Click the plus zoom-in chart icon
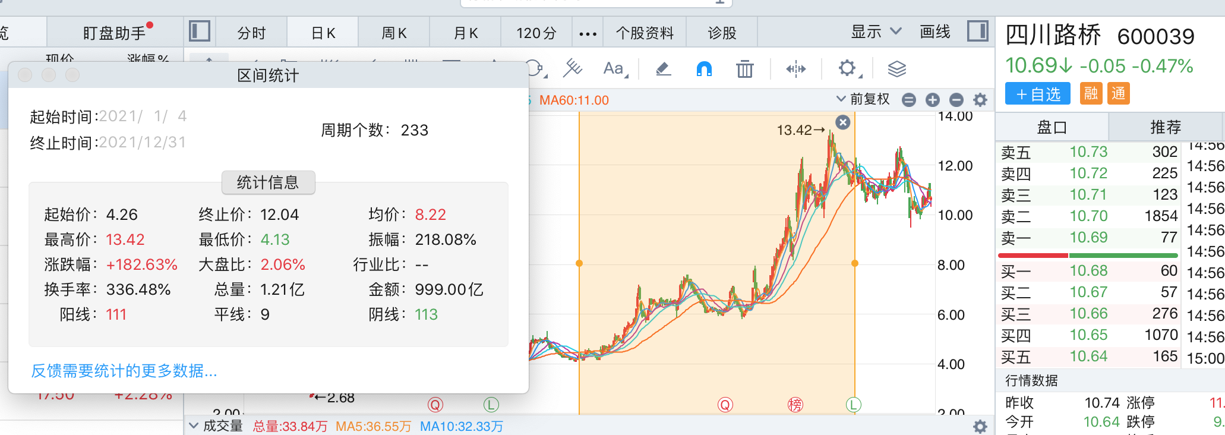 (x=933, y=100)
